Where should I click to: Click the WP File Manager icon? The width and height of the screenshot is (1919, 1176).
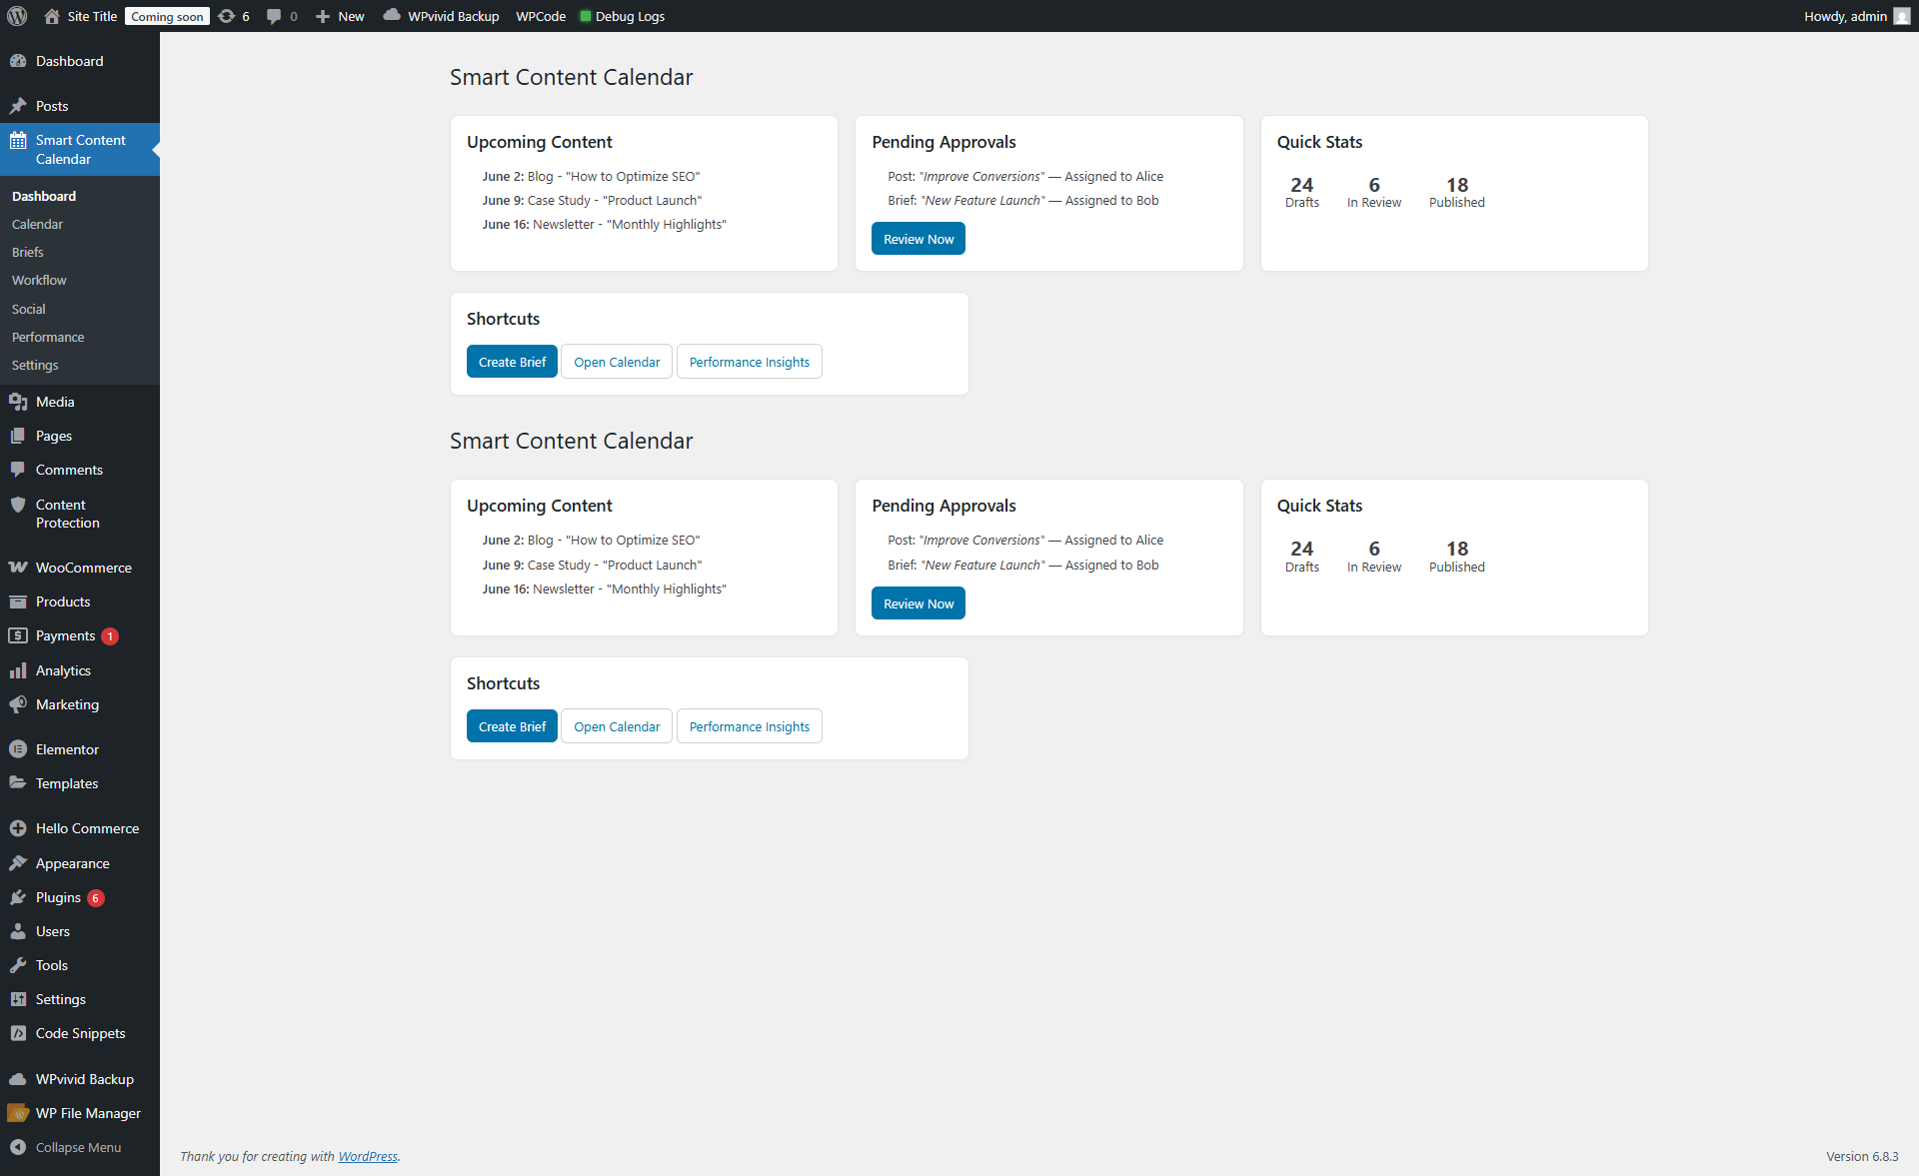(18, 1113)
